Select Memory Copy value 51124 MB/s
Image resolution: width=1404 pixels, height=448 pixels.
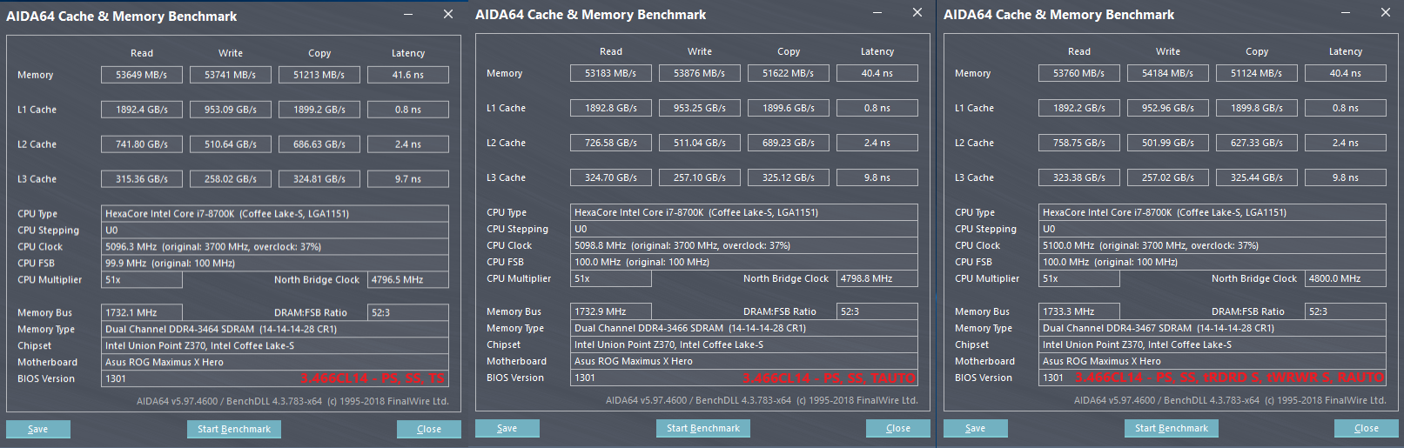click(x=1257, y=73)
